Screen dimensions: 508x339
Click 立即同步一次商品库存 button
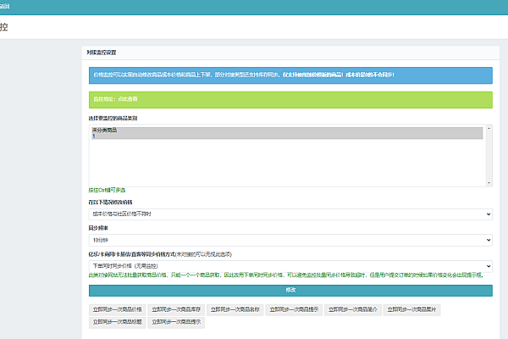[176, 309]
